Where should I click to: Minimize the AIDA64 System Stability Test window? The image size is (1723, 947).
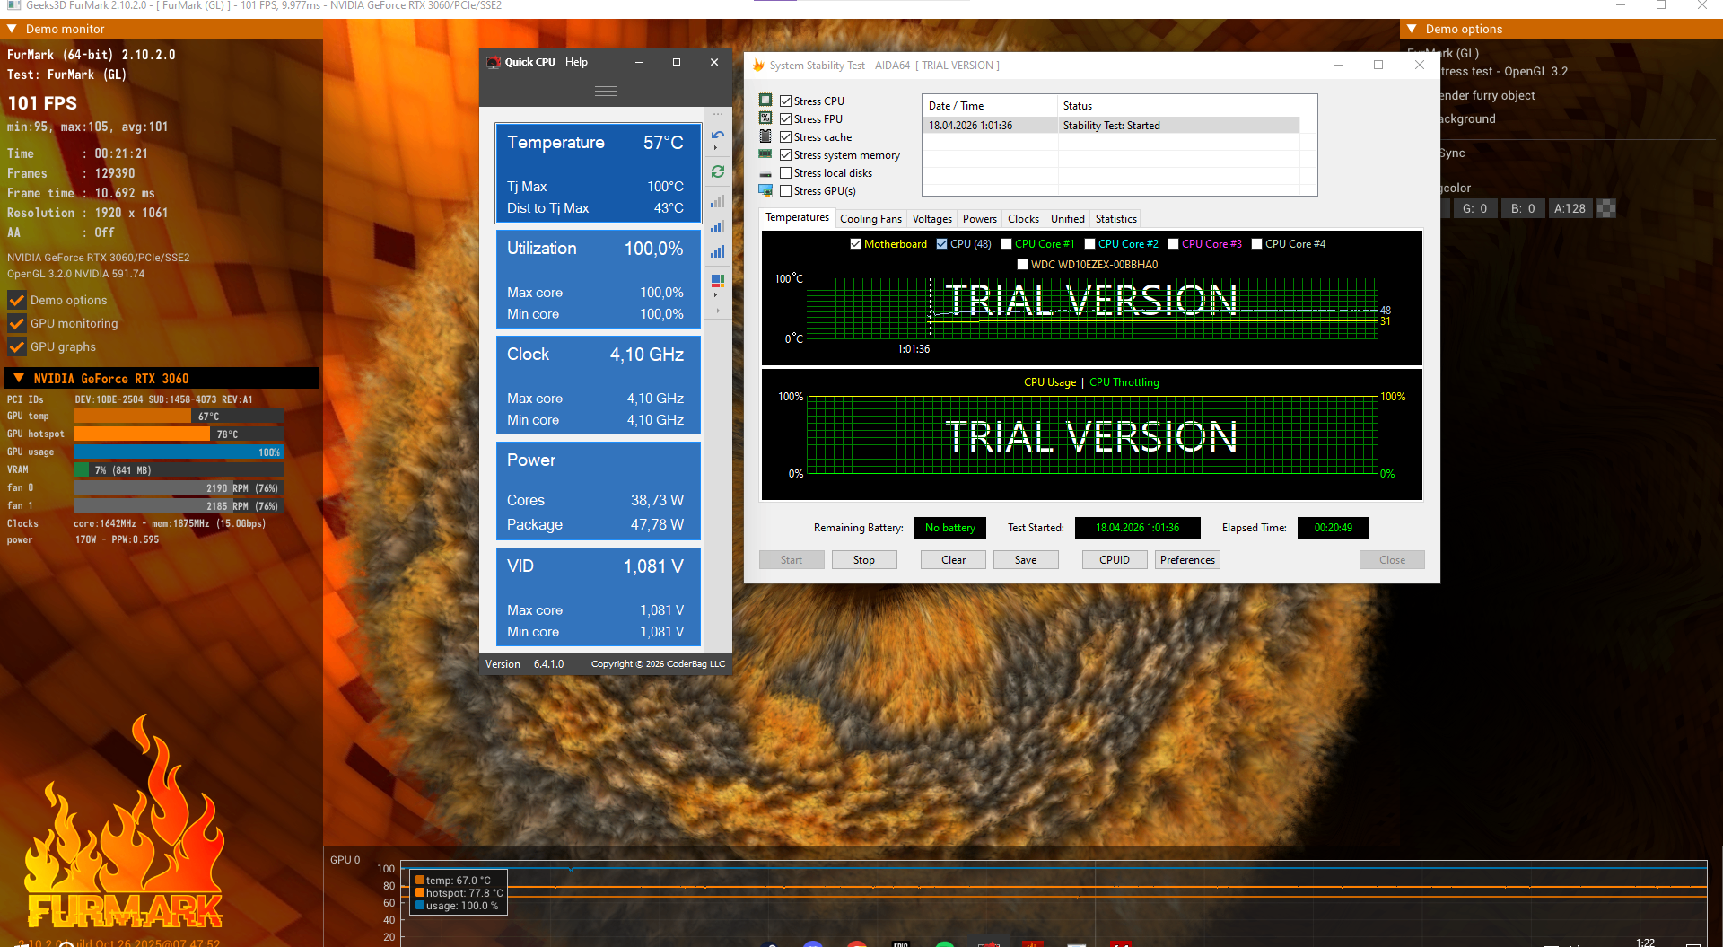[1338, 65]
